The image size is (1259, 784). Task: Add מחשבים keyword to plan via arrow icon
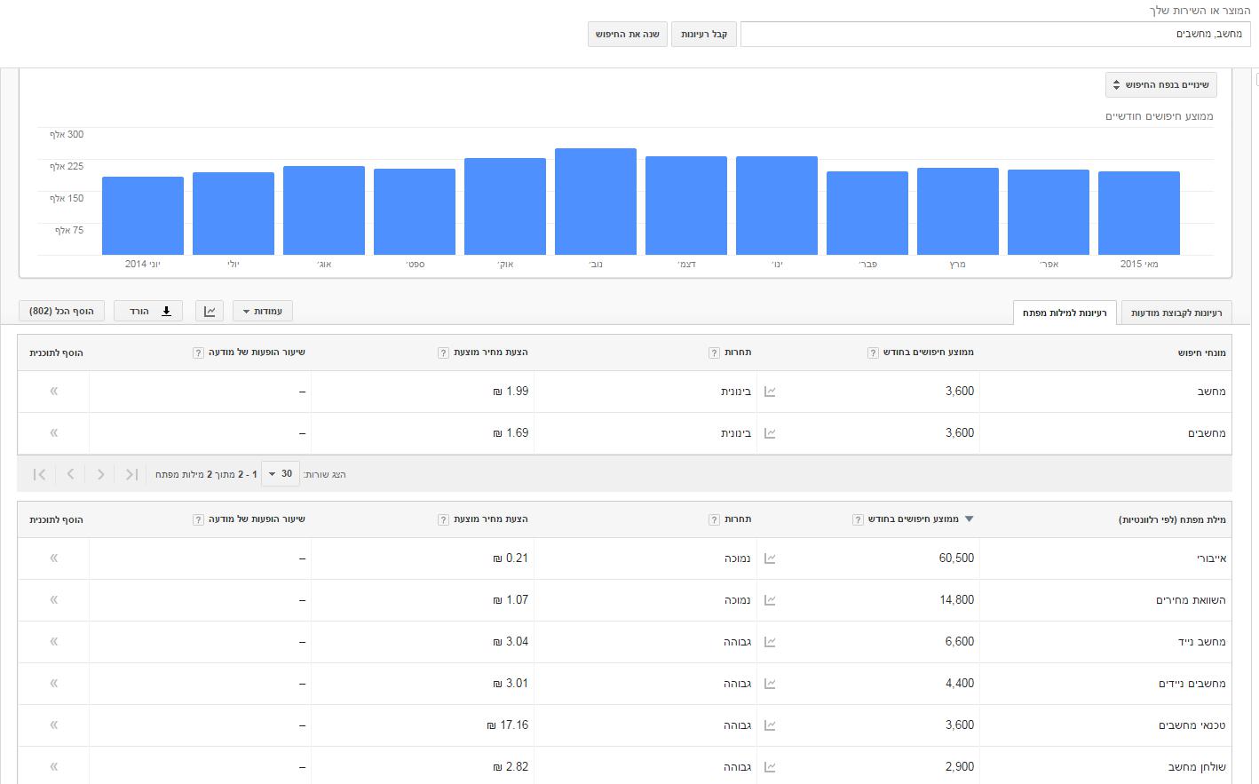point(54,432)
